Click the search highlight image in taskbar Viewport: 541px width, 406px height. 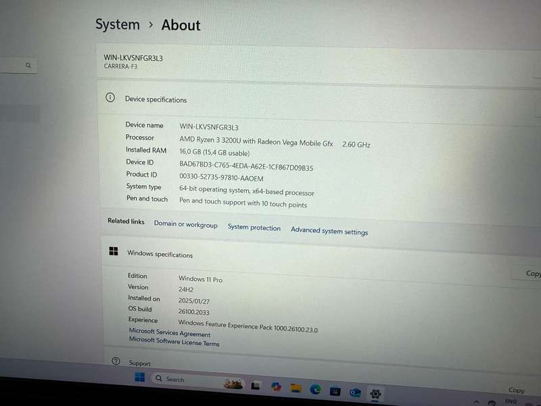[233, 384]
